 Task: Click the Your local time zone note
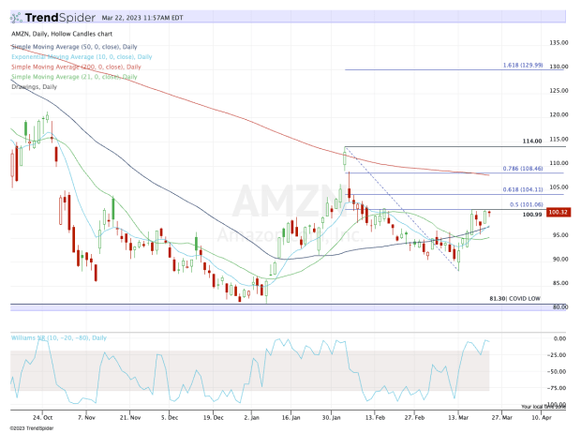point(544,407)
